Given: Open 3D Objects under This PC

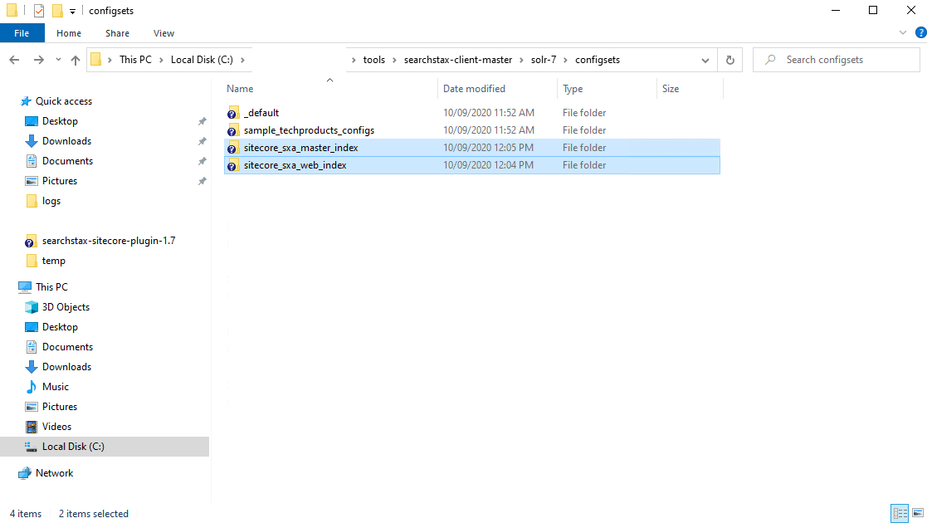Looking at the screenshot, I should (66, 307).
